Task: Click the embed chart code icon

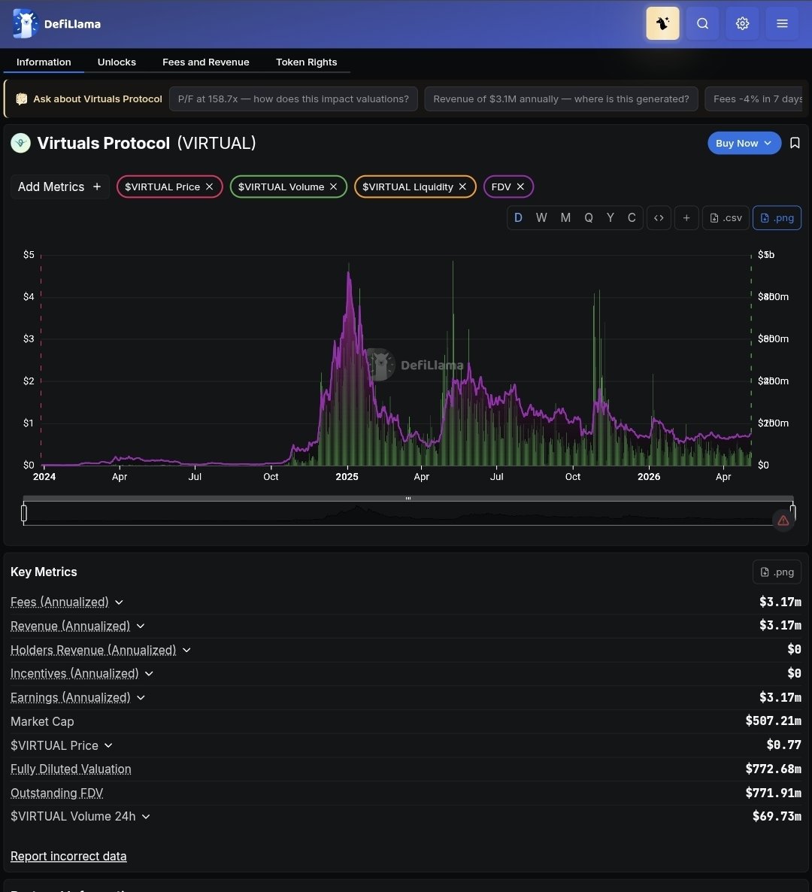Action: click(x=659, y=218)
